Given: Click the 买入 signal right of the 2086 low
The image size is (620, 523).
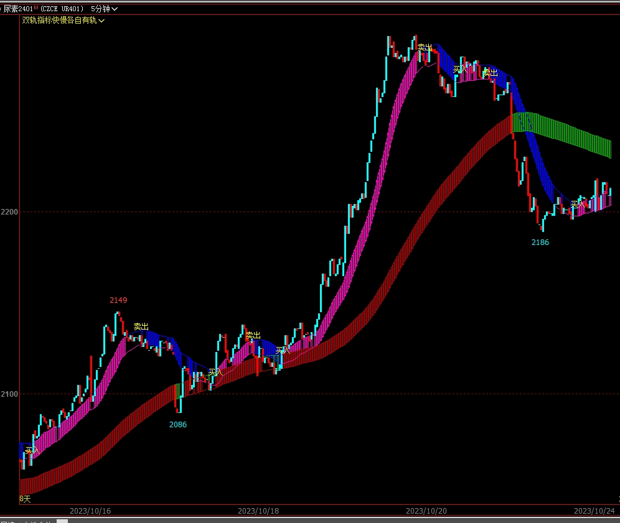Looking at the screenshot, I should [215, 372].
